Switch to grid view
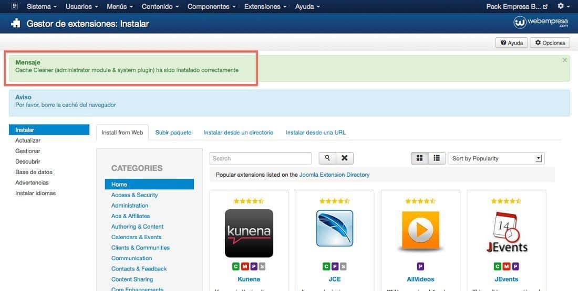The height and width of the screenshot is (291, 578). coord(419,158)
